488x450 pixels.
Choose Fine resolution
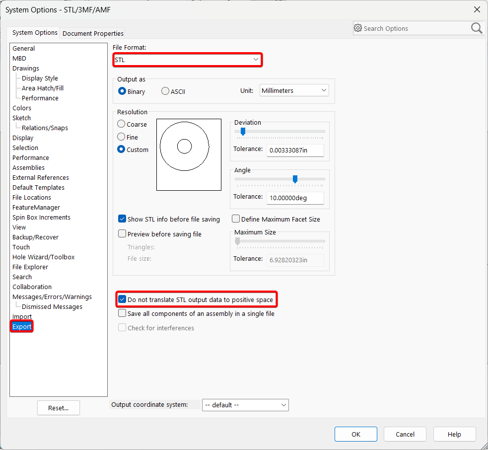(121, 137)
